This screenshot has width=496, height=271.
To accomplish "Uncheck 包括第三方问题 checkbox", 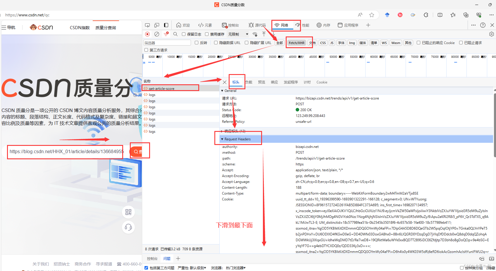I will [146, 267].
